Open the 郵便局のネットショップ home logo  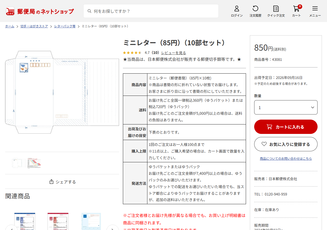(x=40, y=11)
